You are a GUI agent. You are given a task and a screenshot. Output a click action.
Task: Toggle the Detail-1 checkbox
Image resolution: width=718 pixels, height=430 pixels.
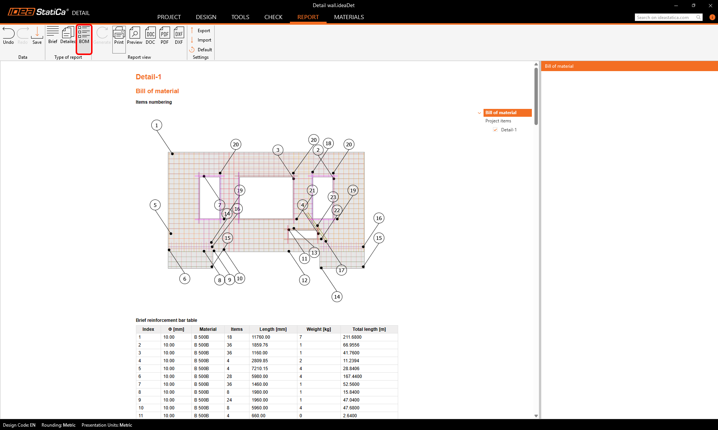pos(495,130)
